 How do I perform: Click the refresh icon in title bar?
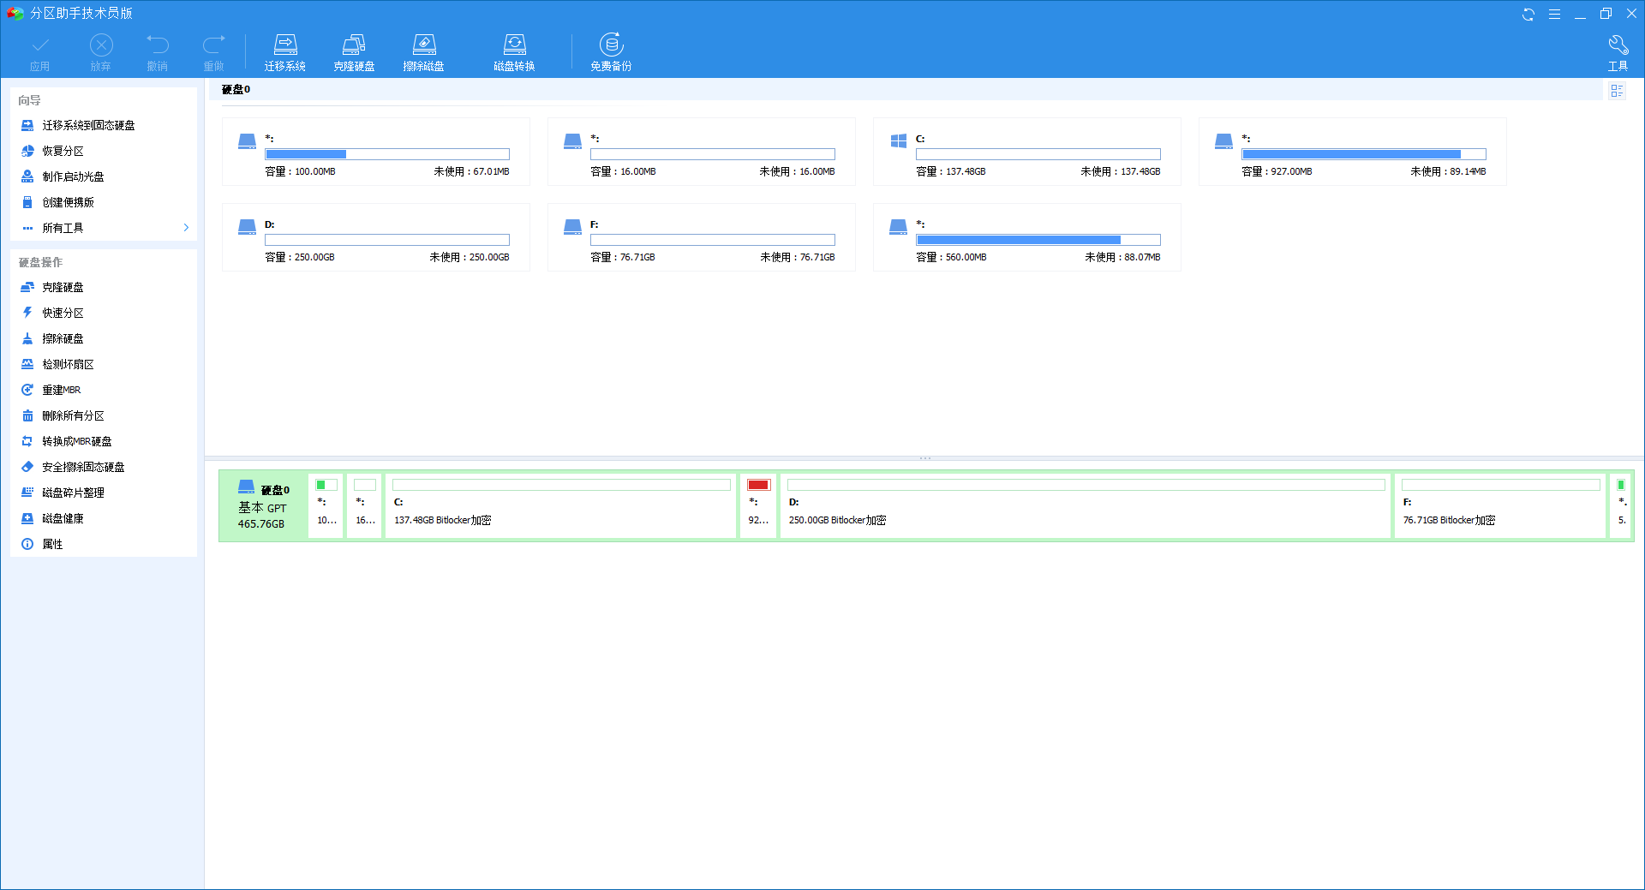point(1528,14)
